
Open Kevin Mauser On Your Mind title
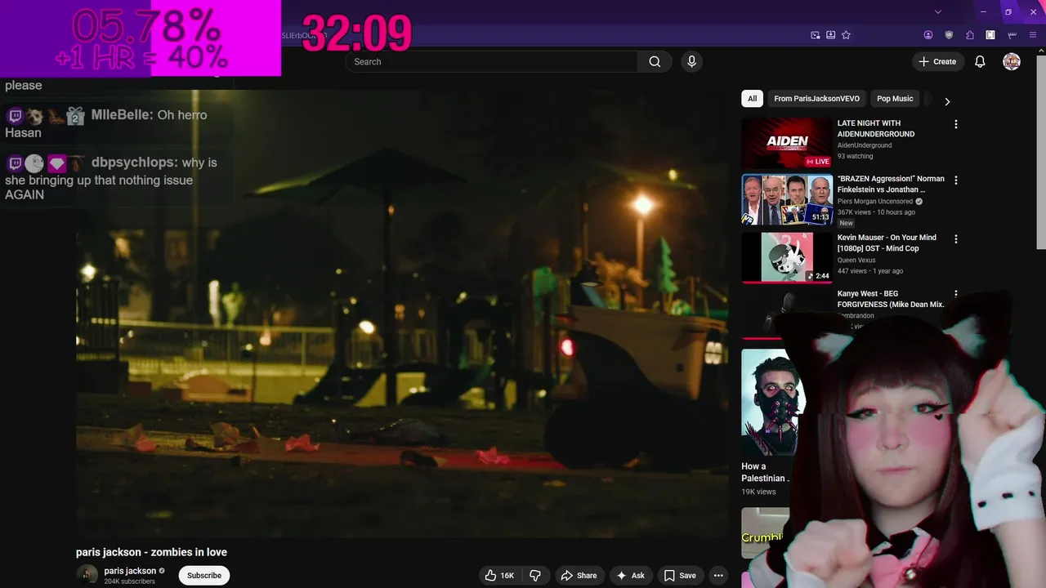[887, 243]
